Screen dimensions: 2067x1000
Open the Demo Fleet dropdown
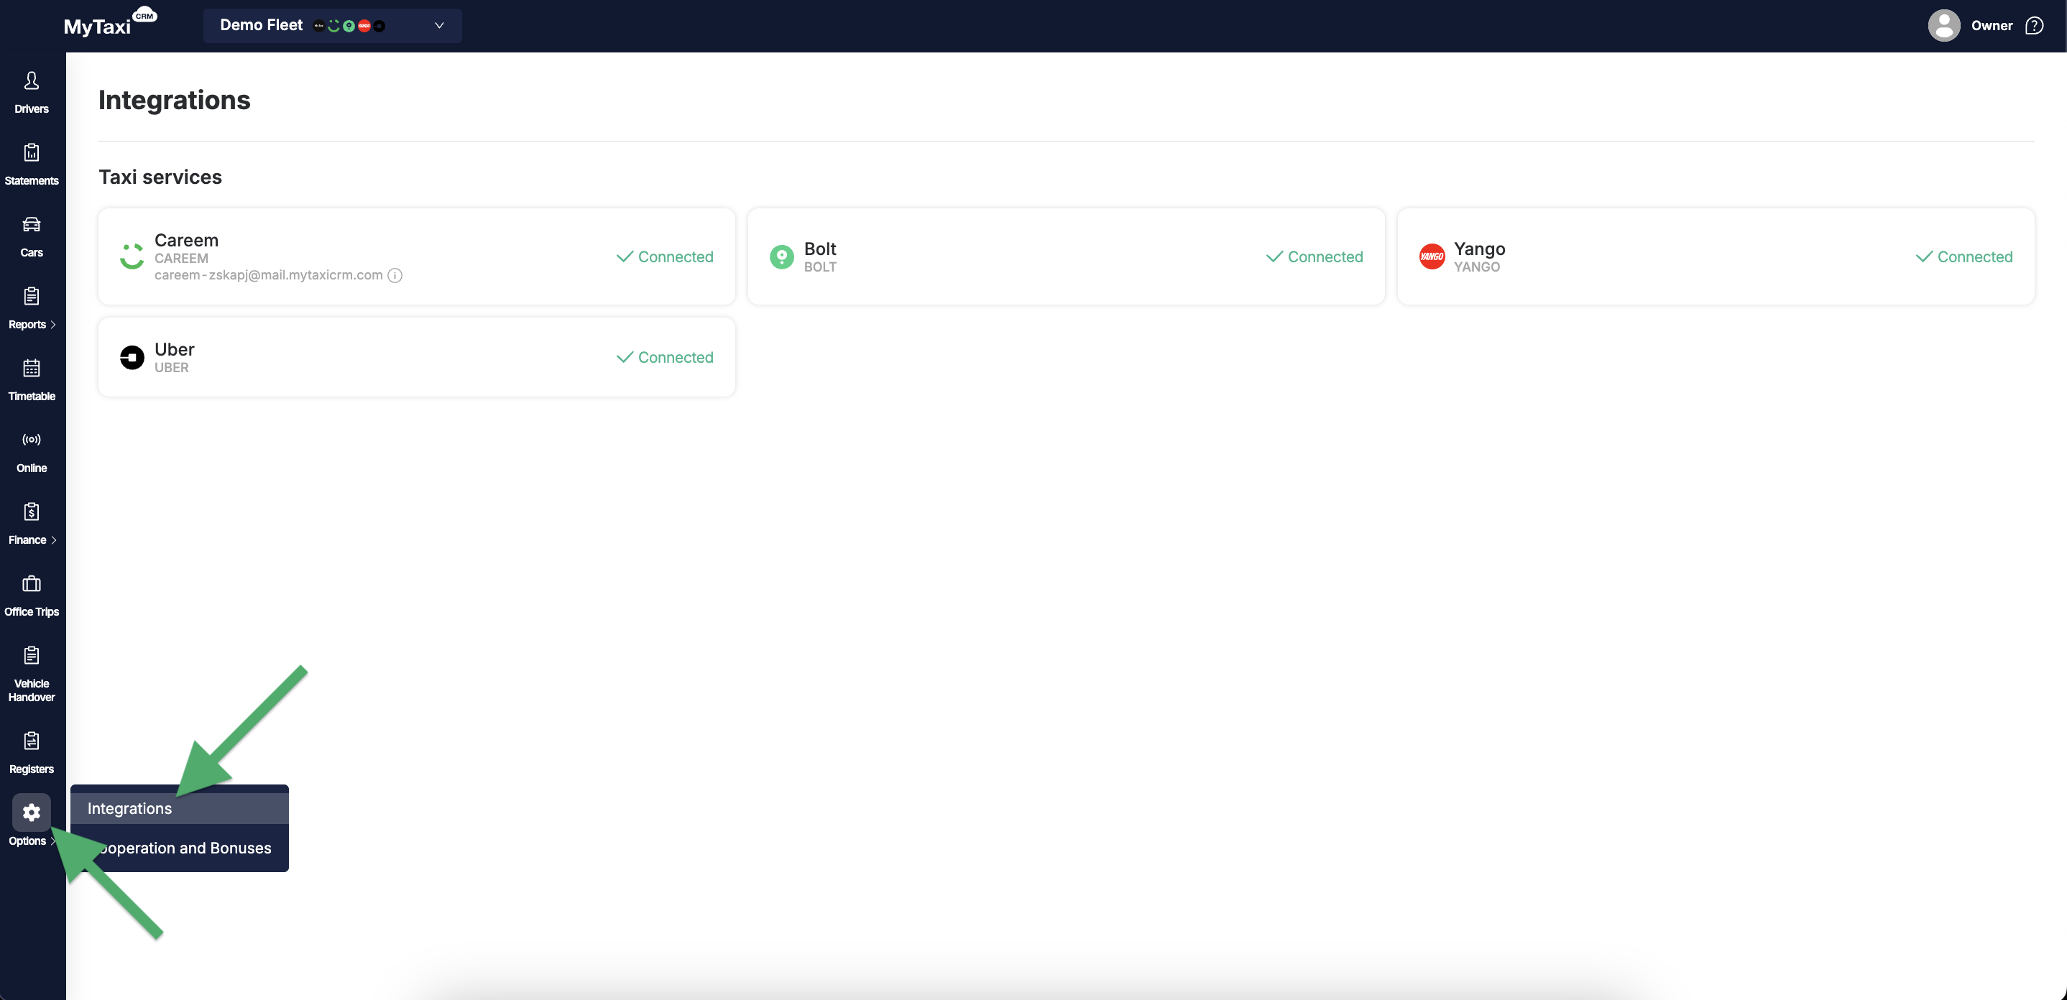[332, 26]
